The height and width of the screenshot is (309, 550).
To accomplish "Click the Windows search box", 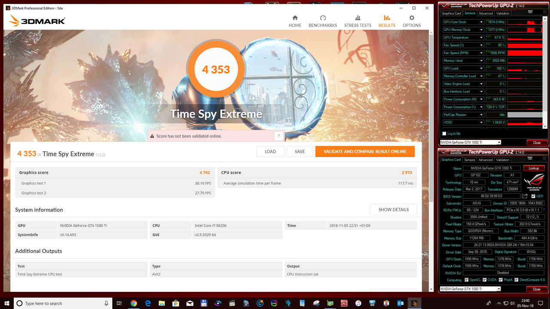I will [x=63, y=303].
